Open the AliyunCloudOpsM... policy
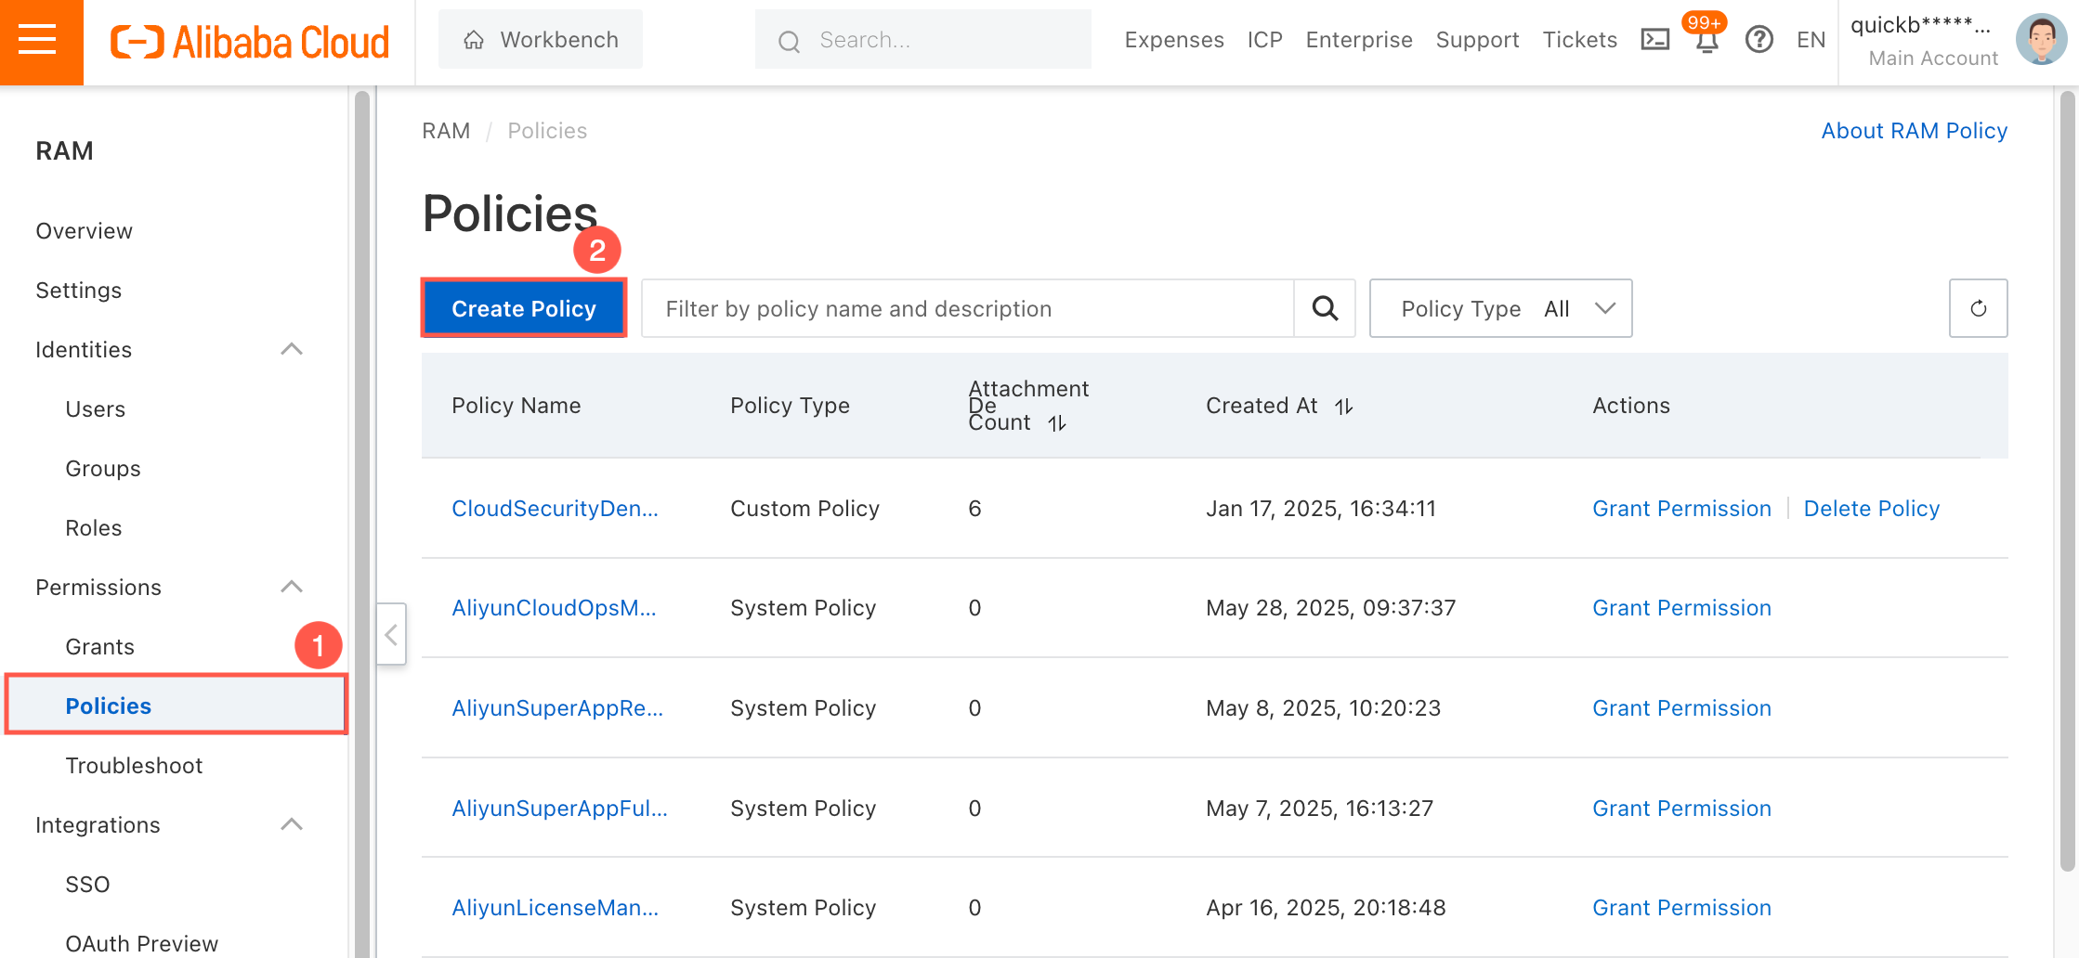The width and height of the screenshot is (2079, 958). 554,608
